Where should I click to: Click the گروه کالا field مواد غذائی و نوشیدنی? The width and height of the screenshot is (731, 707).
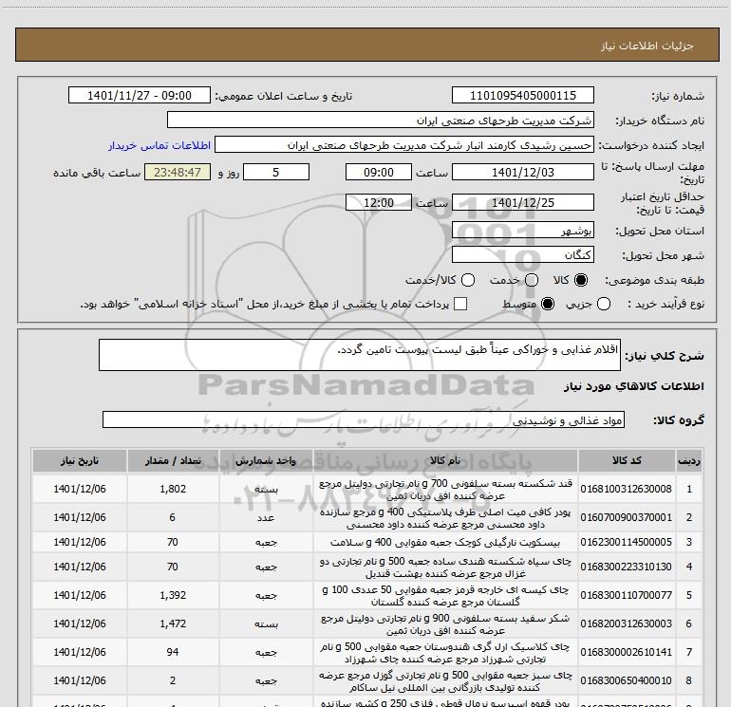tap(364, 419)
